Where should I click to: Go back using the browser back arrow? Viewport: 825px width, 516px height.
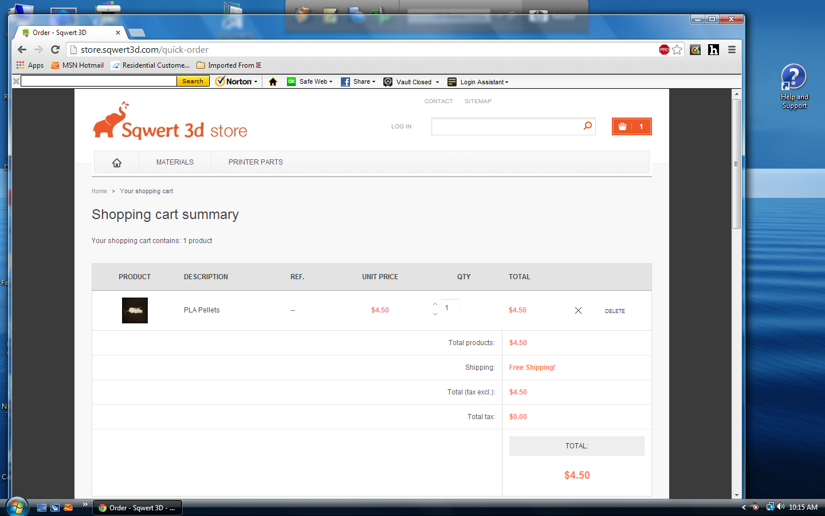coord(22,50)
